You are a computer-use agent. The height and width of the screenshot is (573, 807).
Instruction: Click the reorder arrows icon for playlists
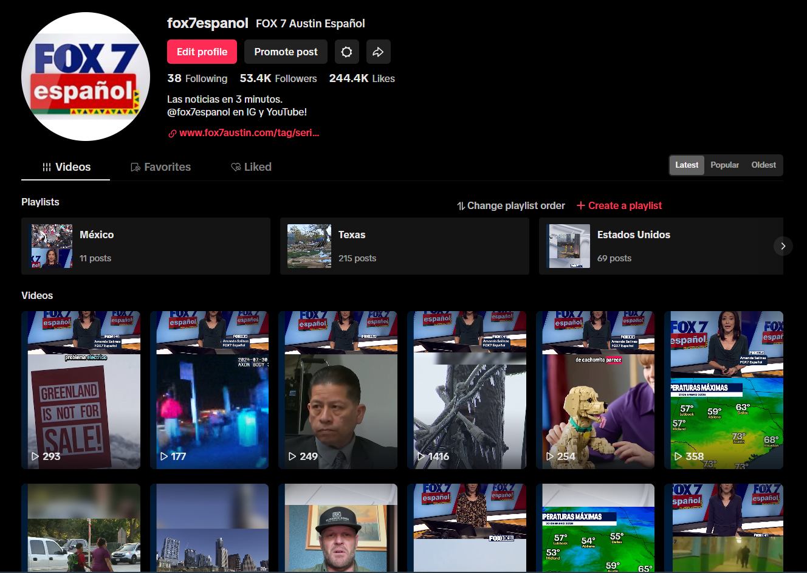(x=461, y=206)
